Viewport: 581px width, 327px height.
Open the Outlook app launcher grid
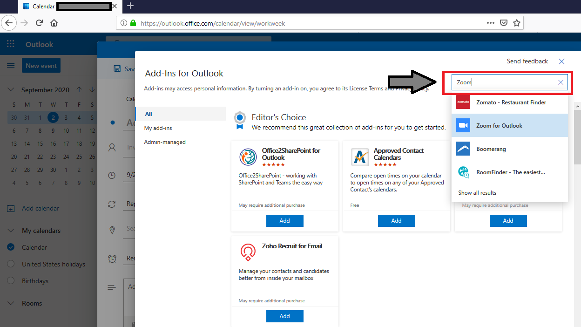tap(11, 44)
